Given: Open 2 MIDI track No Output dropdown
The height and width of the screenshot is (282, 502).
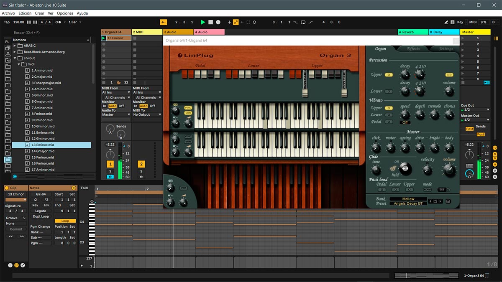Looking at the screenshot, I should [x=147, y=114].
